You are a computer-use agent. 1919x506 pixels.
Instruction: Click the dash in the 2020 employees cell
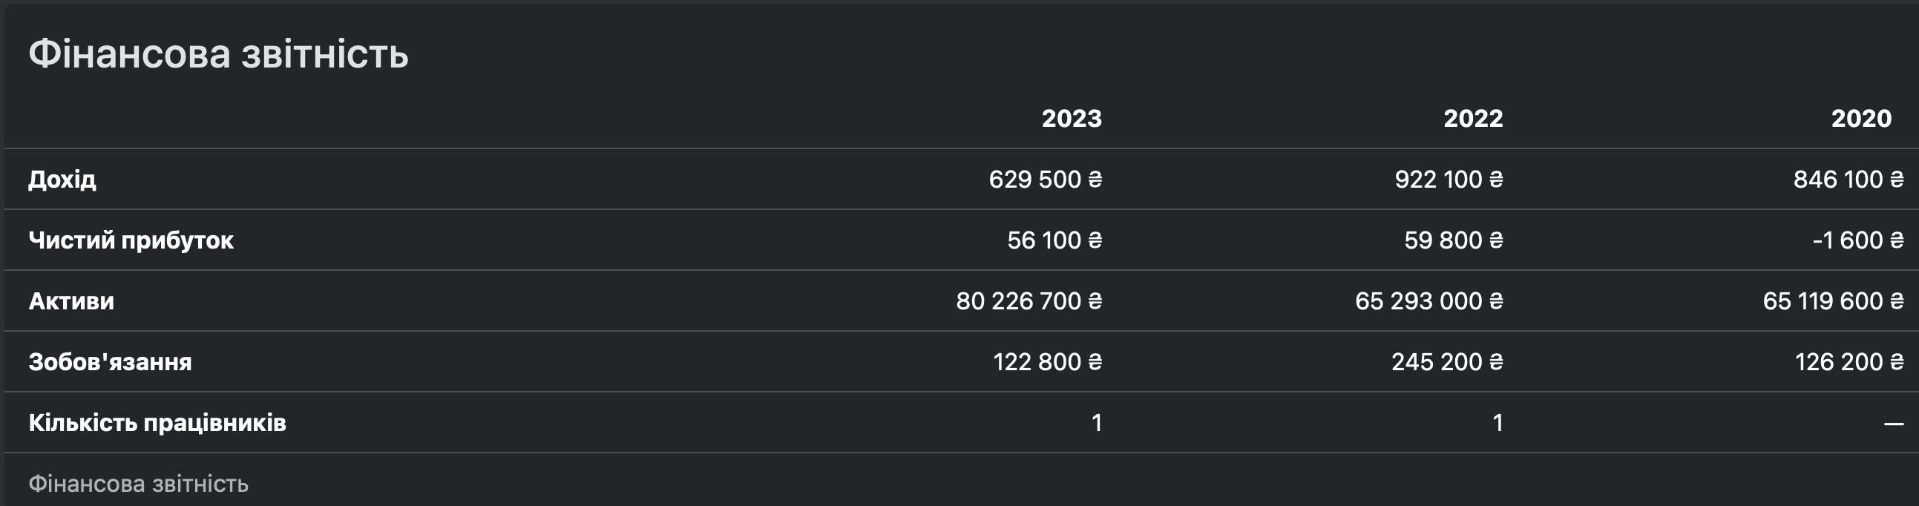tap(1894, 424)
